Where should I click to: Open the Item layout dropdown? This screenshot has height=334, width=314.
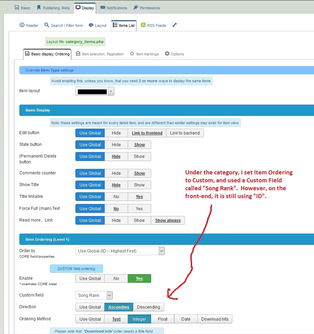click(95, 91)
